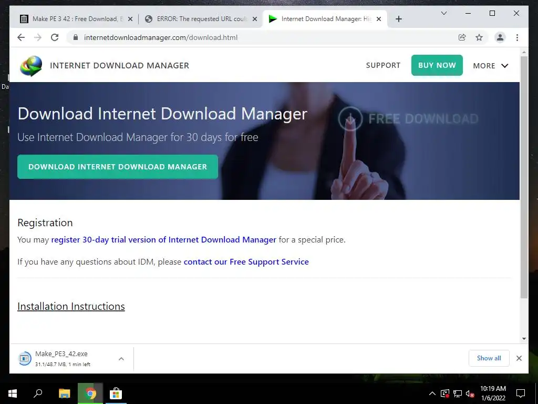Open the tab search dropdown arrow
This screenshot has height=404, width=538.
[443, 13]
